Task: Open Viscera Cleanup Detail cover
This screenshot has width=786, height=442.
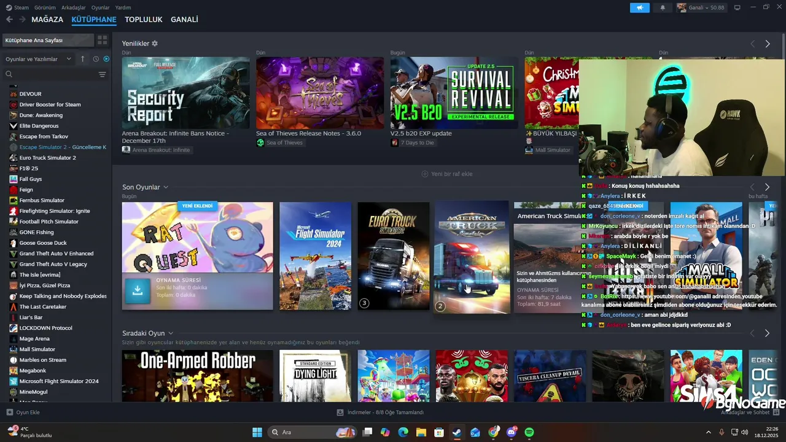Action: click(x=550, y=376)
